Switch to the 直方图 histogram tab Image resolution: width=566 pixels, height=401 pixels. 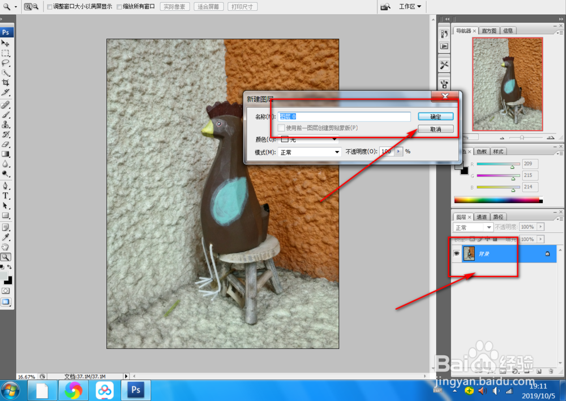coord(489,31)
